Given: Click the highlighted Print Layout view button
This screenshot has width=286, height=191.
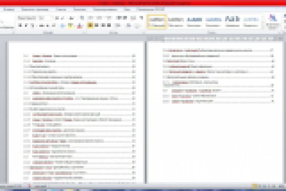Looking at the screenshot, I should pos(255,187).
